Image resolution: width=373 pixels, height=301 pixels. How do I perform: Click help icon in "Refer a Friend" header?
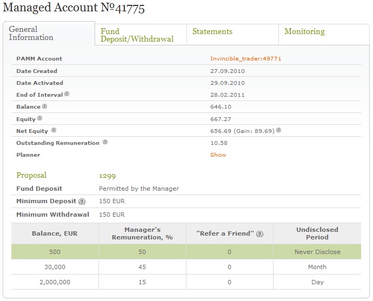259,233
